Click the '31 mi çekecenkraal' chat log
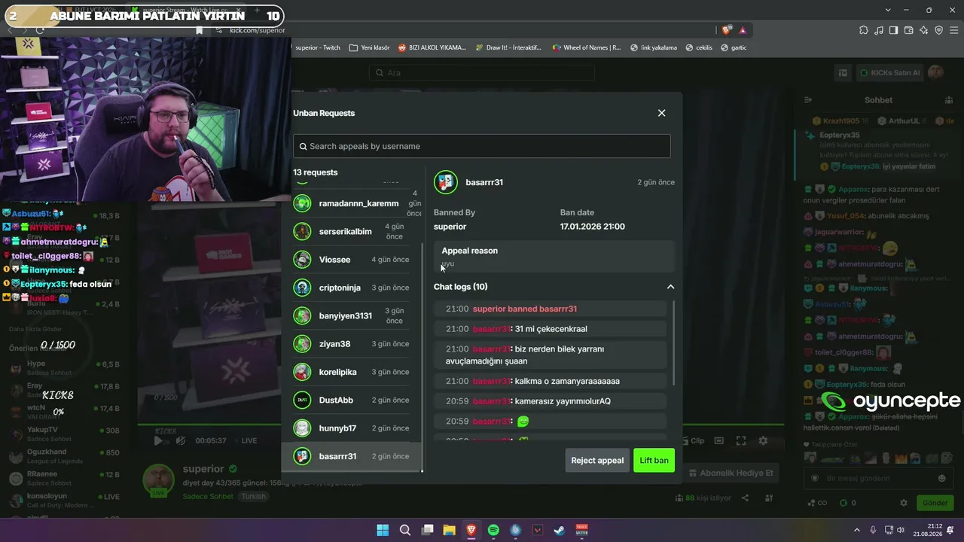The width and height of the screenshot is (964, 542). [551, 329]
